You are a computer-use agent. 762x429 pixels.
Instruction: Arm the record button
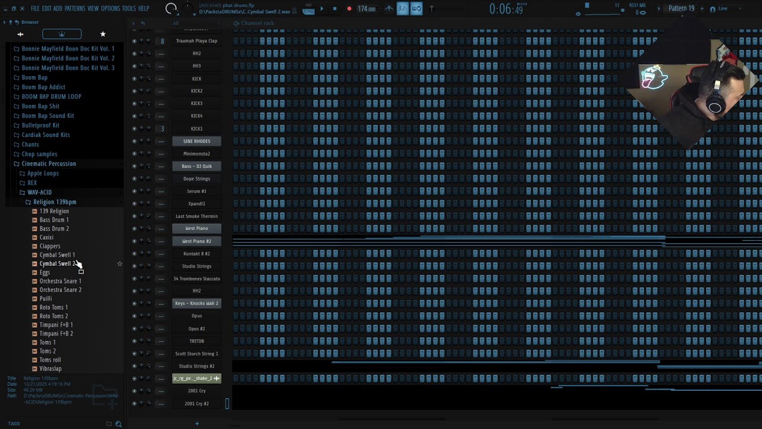click(x=349, y=8)
